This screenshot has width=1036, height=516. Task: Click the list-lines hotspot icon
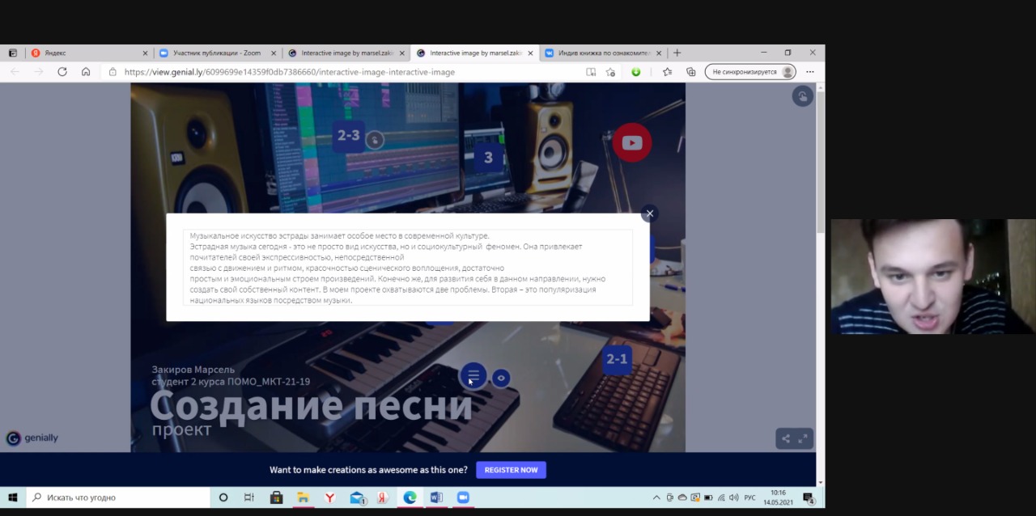(473, 375)
